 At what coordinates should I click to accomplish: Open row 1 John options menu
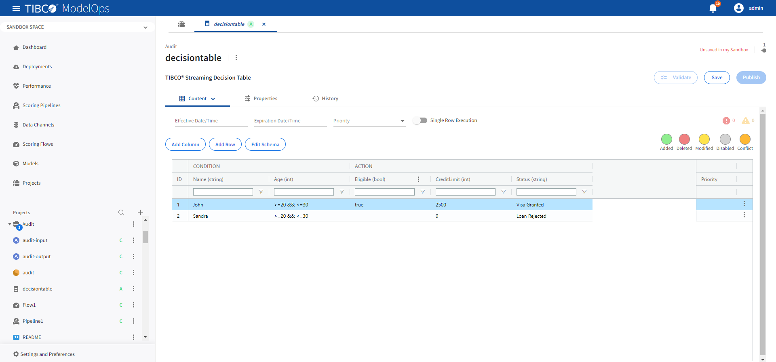[x=744, y=204]
